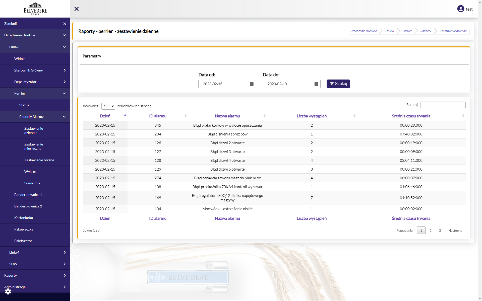Image resolution: width=482 pixels, height=301 pixels.
Task: Click duration 02:04:11:000 cell
Action: pos(411,160)
